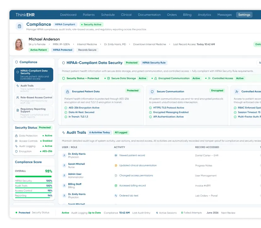Click the Access Control 98% progress bar
This screenshot has height=228, width=261.
pyautogui.click(x=33, y=193)
